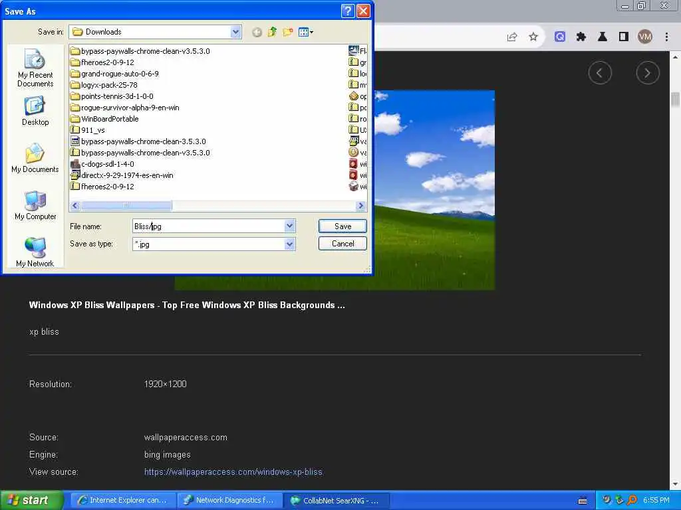Open My Recent Documents in Save As sidebar

(x=35, y=68)
